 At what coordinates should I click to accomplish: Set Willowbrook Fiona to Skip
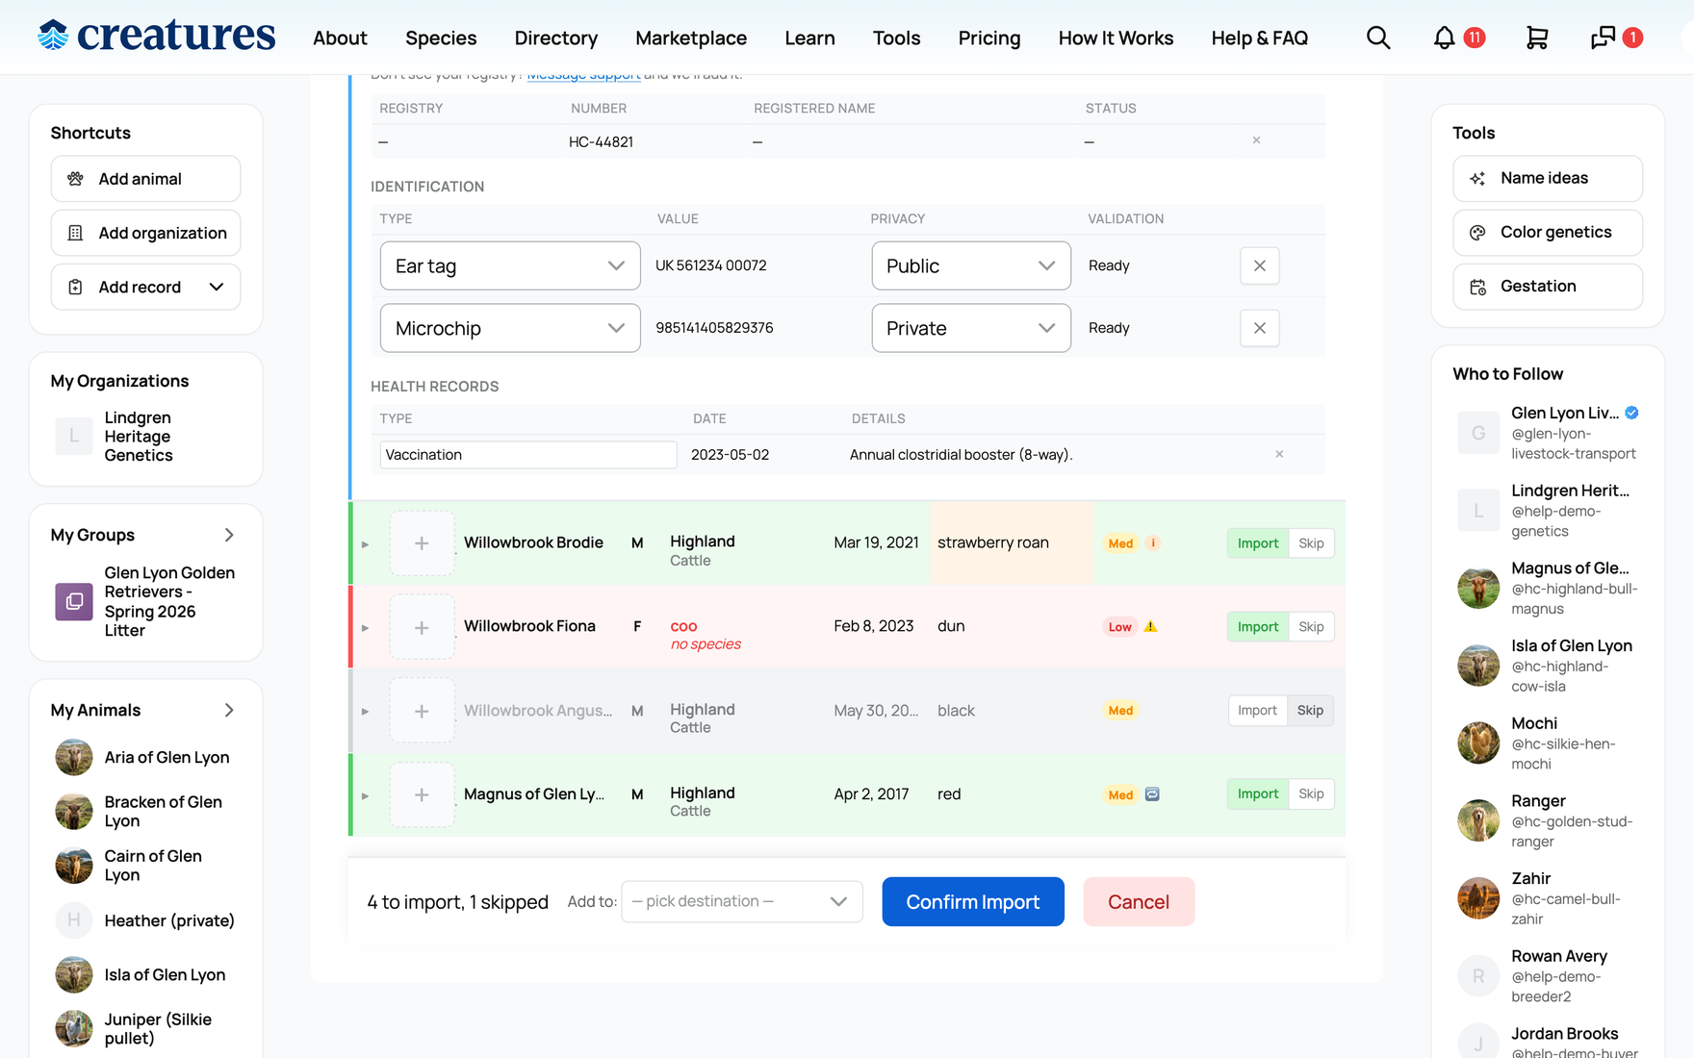coord(1311,627)
